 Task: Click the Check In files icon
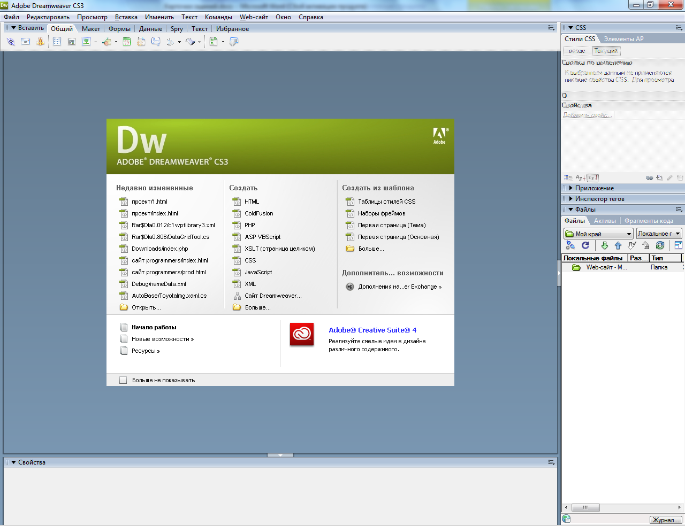[646, 245]
